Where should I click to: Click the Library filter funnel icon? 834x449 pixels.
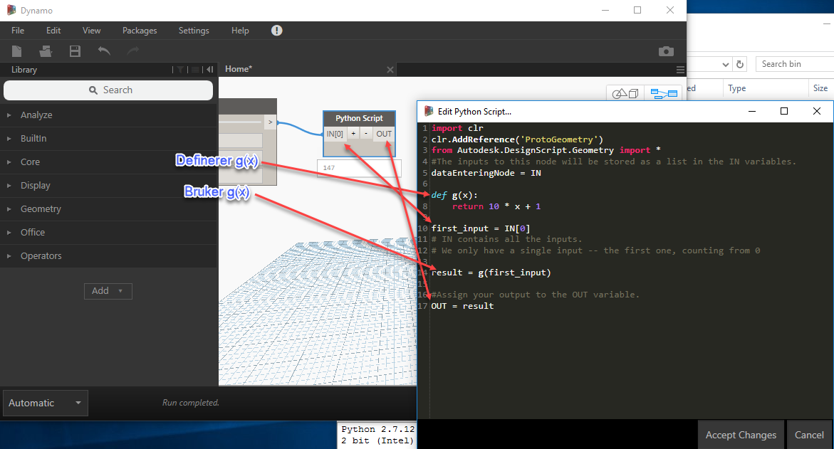pos(181,70)
